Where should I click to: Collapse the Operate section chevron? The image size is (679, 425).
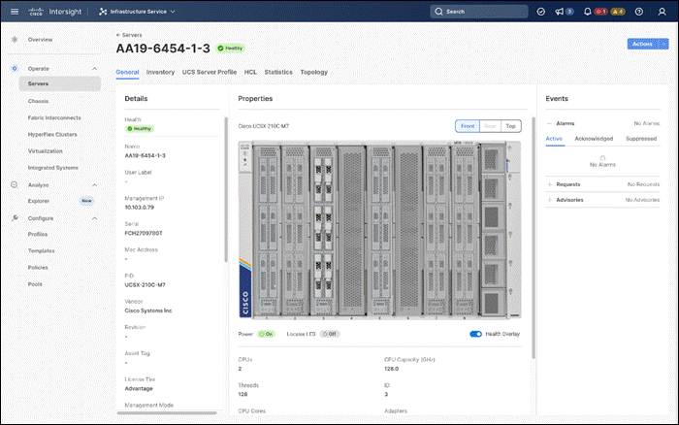click(x=94, y=69)
